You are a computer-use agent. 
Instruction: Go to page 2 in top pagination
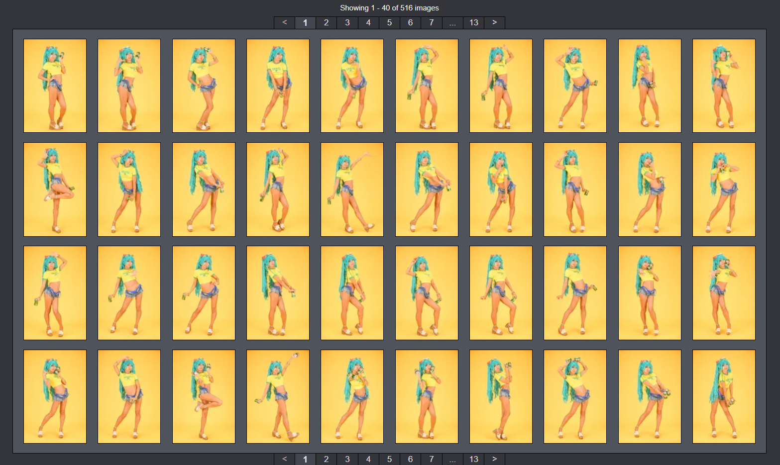326,22
